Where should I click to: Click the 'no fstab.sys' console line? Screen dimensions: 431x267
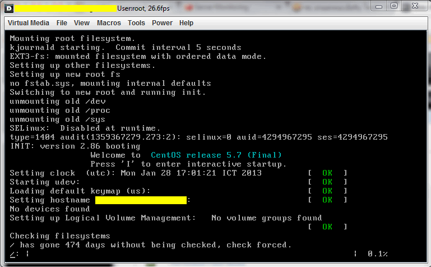tap(110, 84)
